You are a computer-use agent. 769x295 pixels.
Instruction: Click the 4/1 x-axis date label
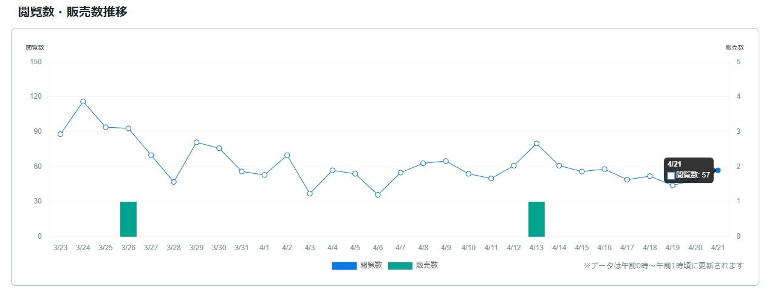point(264,248)
